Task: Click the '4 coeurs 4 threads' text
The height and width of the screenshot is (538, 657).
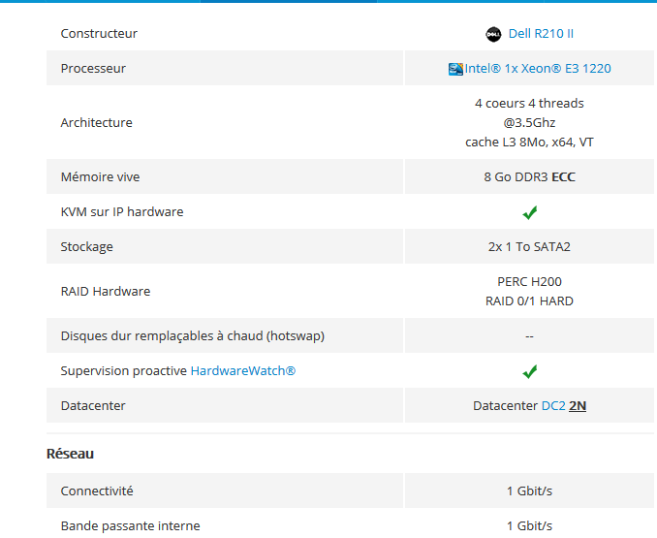Action: pos(529,103)
